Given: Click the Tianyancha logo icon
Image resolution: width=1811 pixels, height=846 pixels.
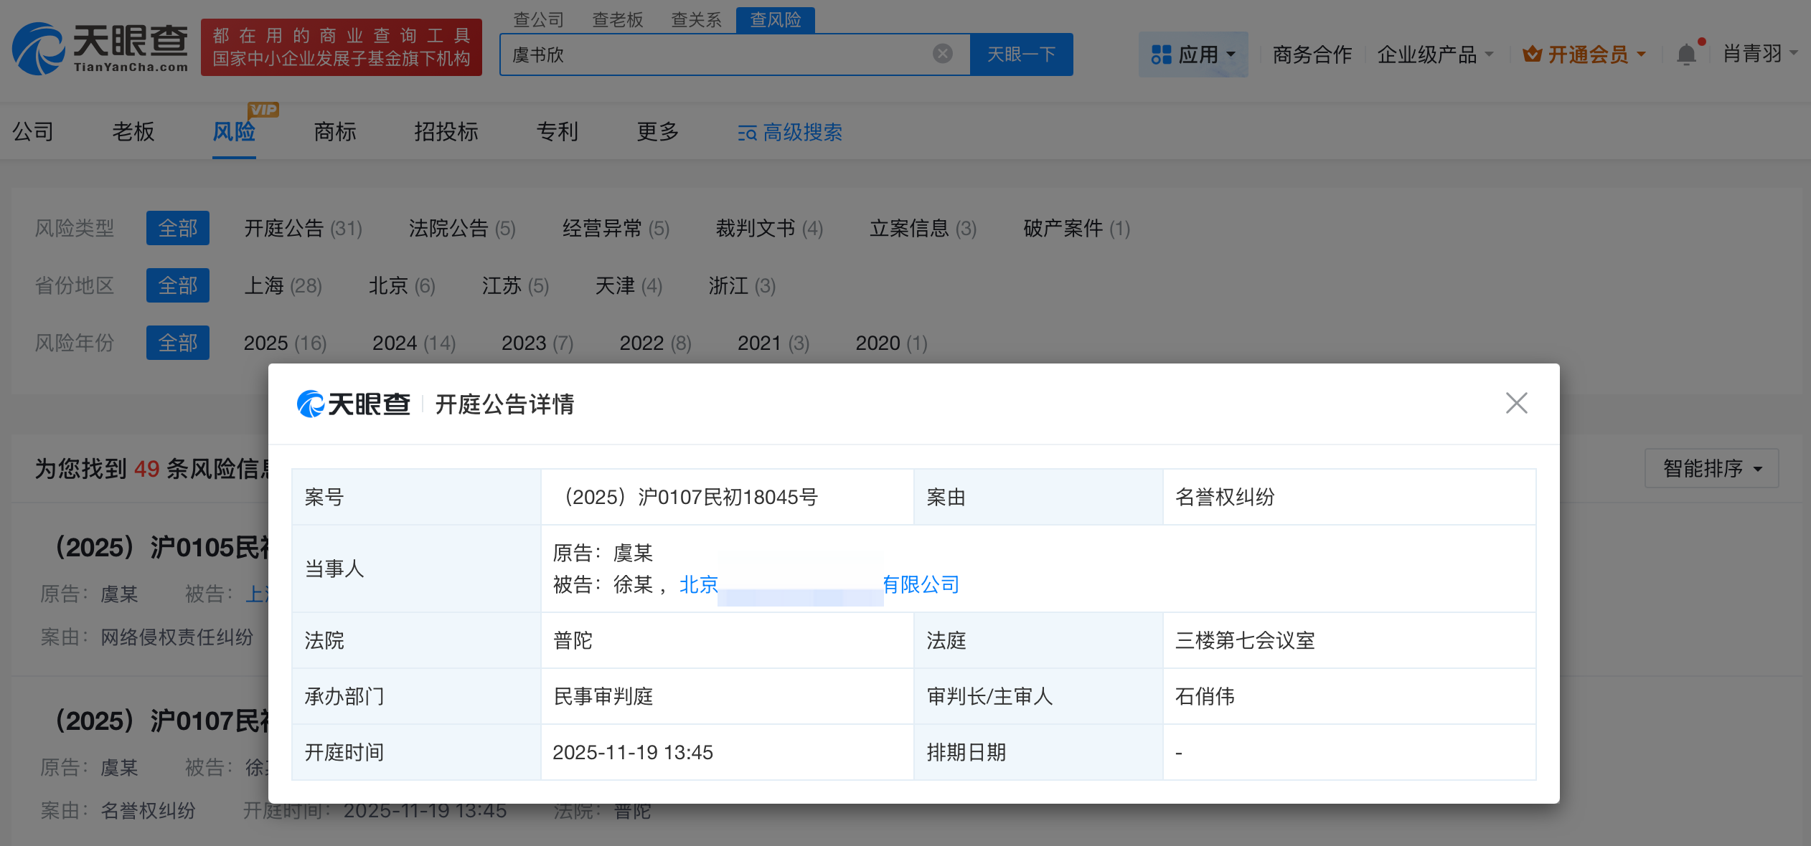Looking at the screenshot, I should point(37,47).
